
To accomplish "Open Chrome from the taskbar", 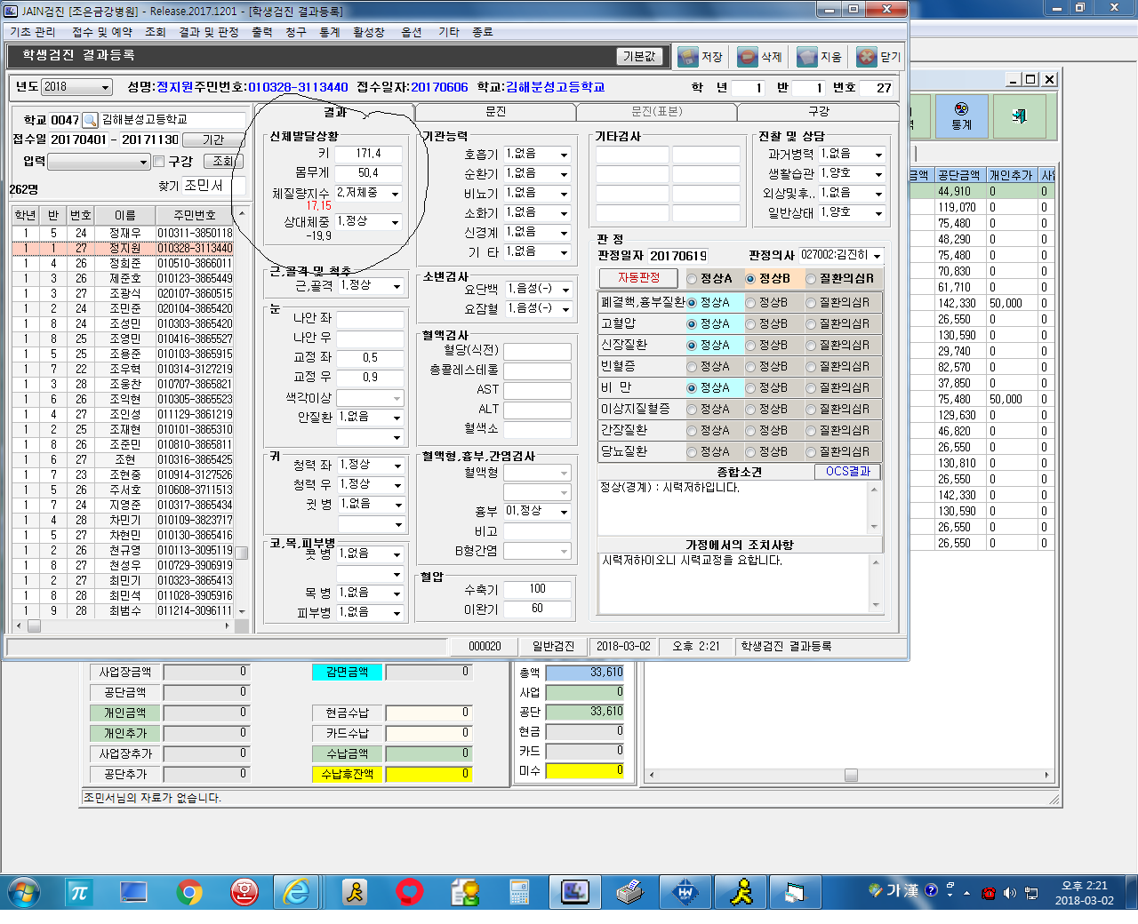I will click(189, 891).
